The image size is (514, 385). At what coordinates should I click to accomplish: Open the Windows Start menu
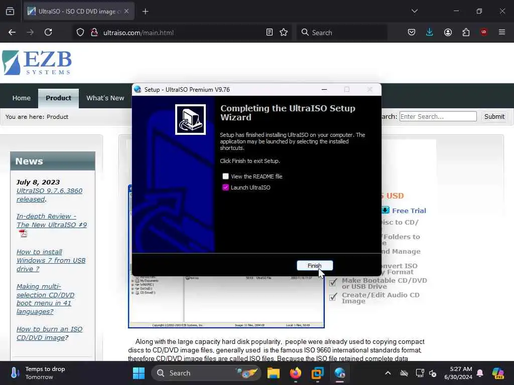(139, 373)
